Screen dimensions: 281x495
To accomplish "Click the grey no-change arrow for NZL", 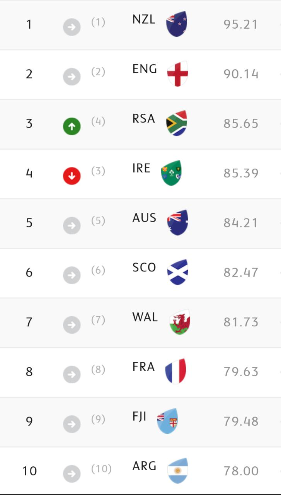I will [72, 27].
